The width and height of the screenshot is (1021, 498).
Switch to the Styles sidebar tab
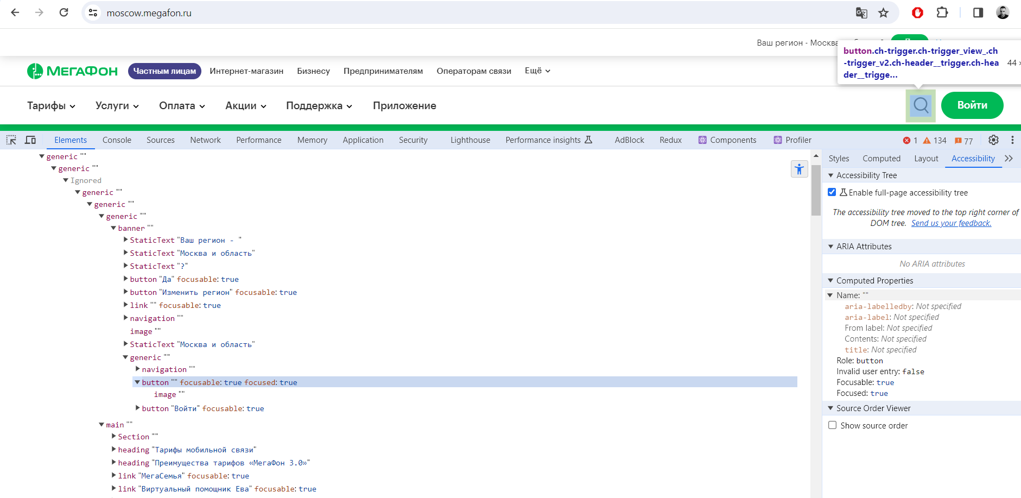(839, 159)
